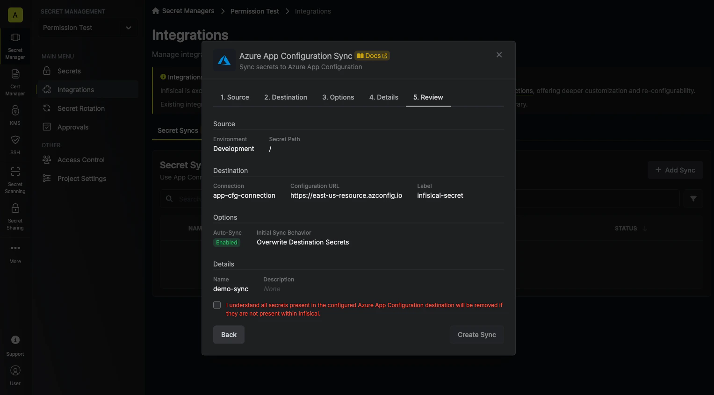Open the Support sidebar icon

coord(15,345)
